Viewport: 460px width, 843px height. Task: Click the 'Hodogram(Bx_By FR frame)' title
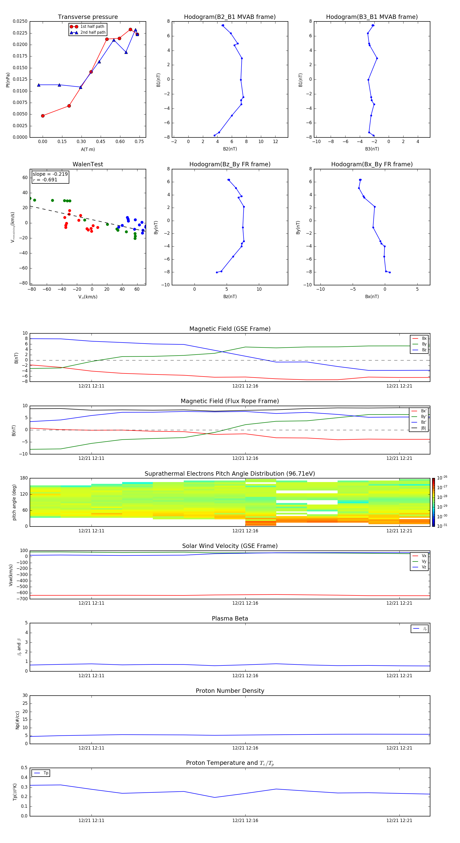[372, 164]
